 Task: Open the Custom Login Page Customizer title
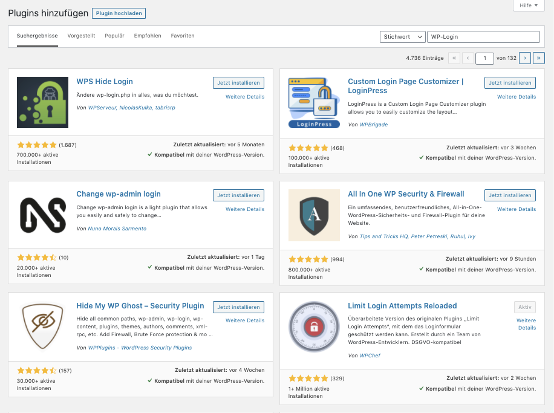[406, 86]
